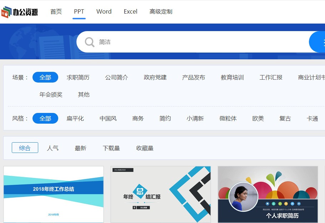325x223 pixels.
Task: Switch to the Excel tab
Action: tap(130, 12)
